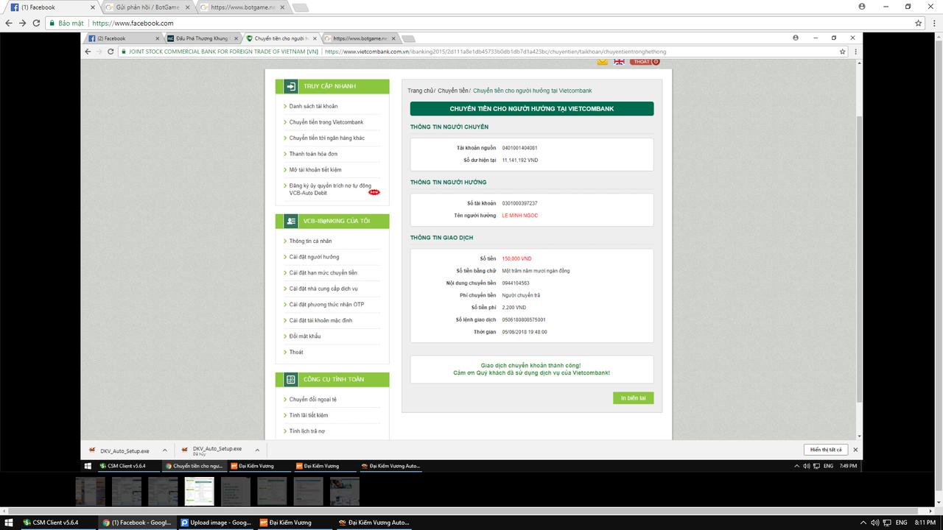Open Thanh toán hóa đơn
Screen dimensions: 943x530
point(313,154)
